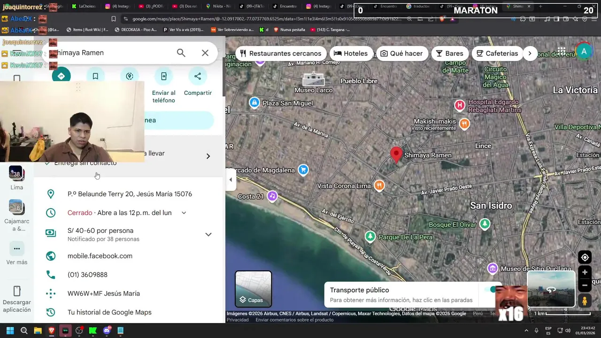Click Ver más three-dot sidebar button

(17, 249)
